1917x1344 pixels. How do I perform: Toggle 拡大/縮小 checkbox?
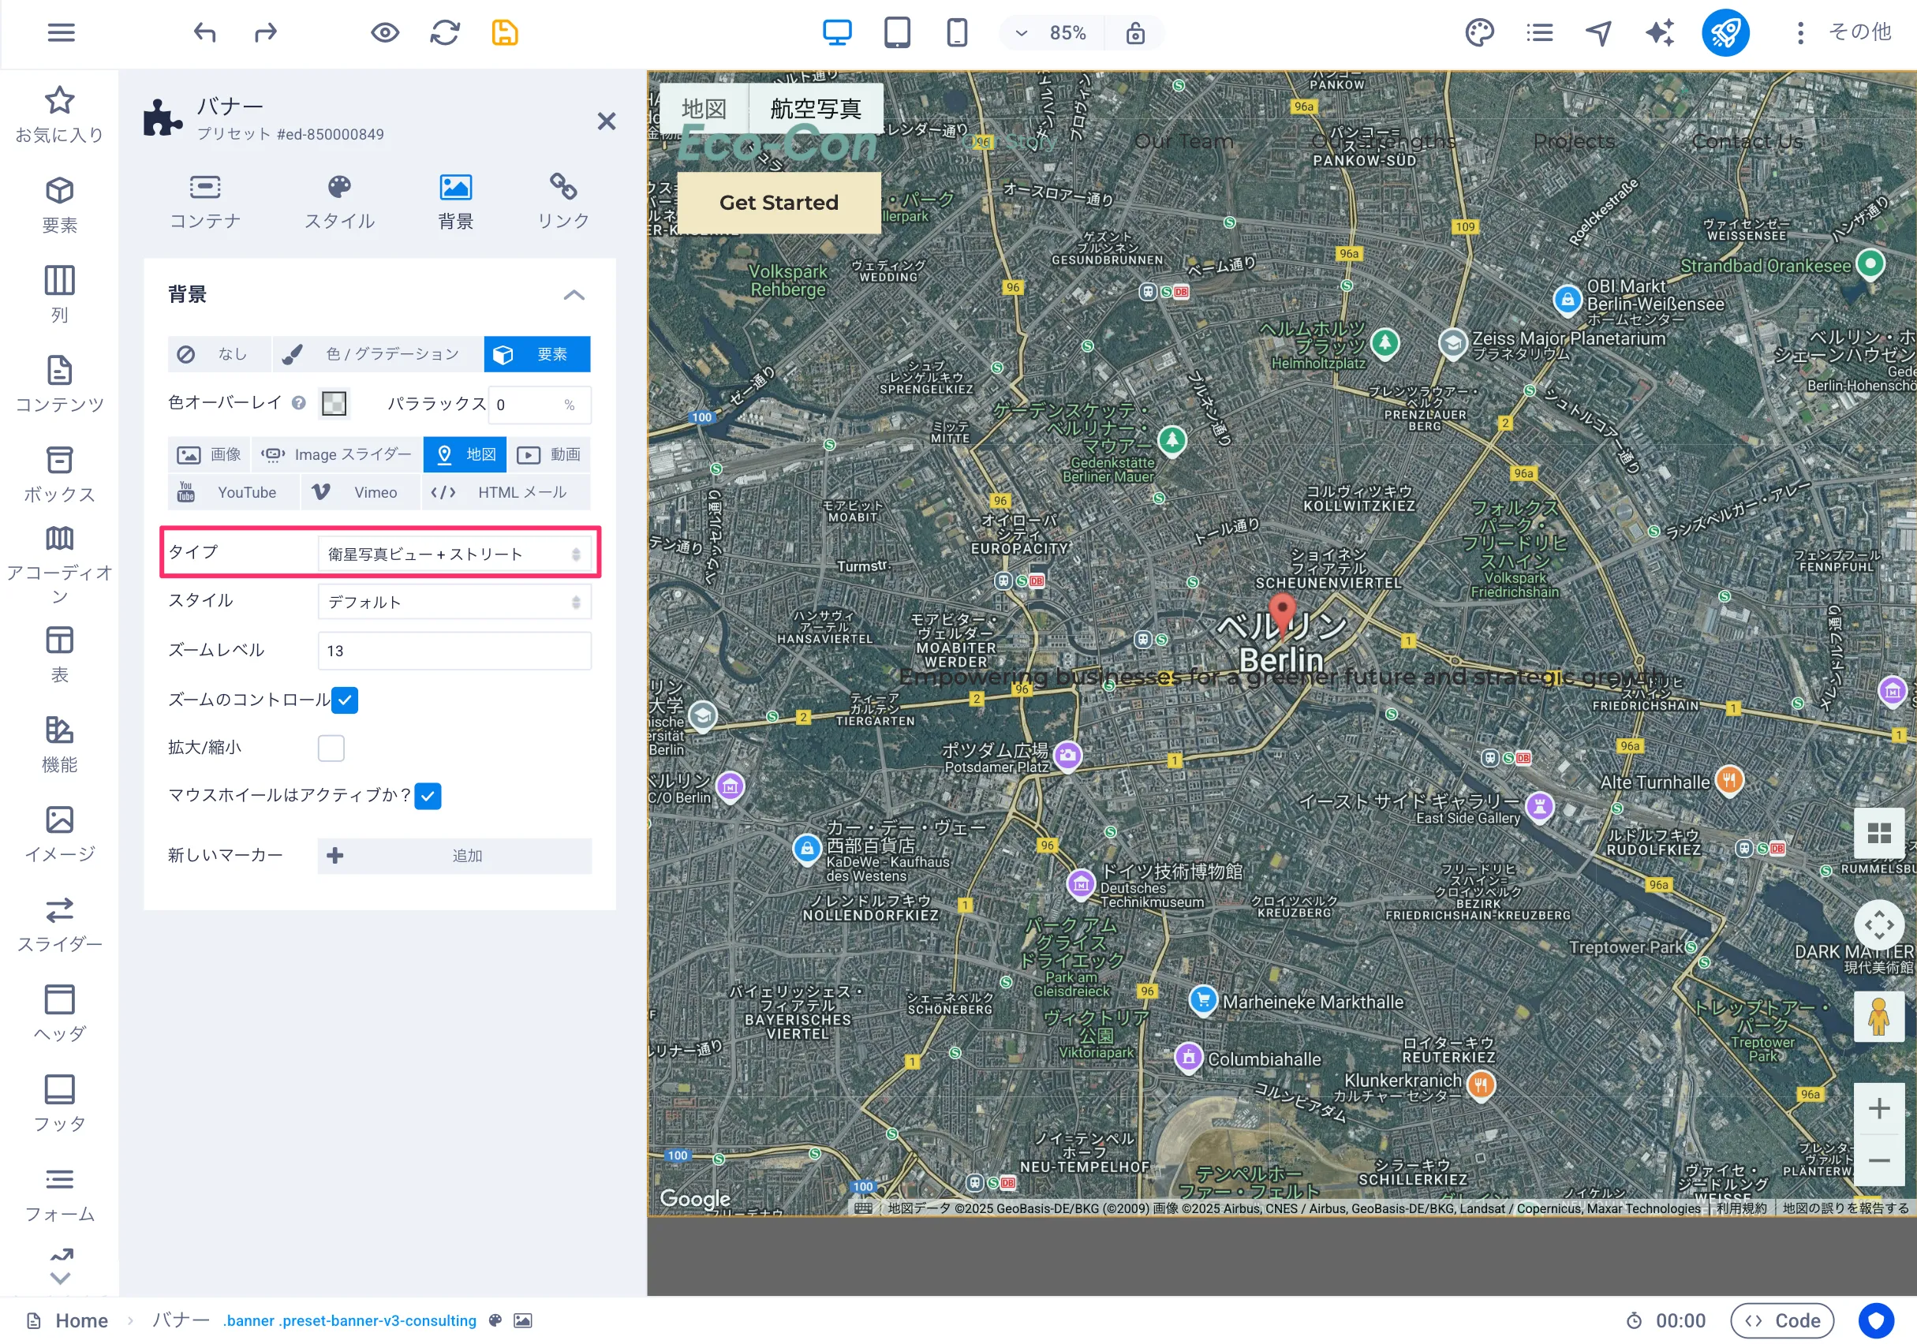[331, 748]
